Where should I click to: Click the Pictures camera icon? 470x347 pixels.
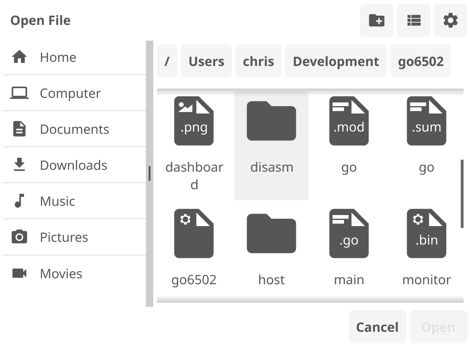point(19,237)
